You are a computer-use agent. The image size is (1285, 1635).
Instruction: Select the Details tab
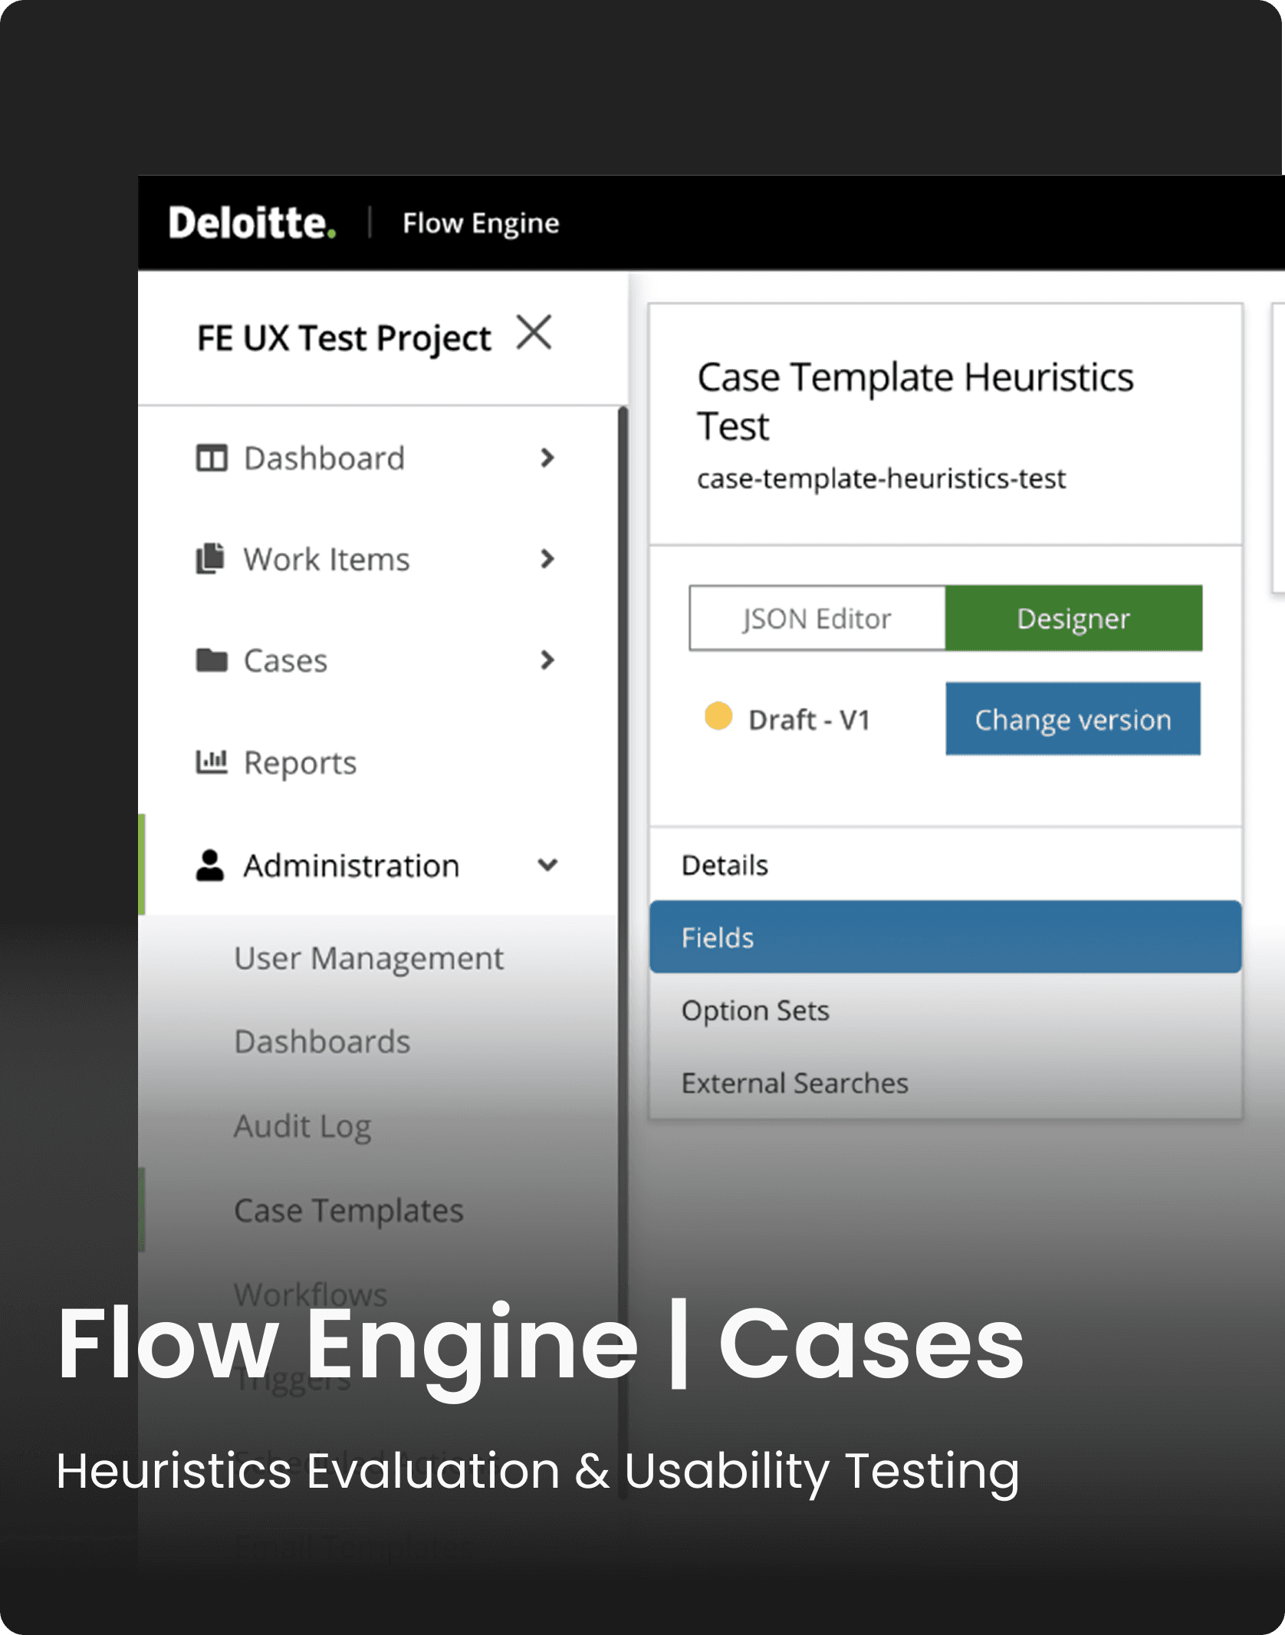[x=945, y=865]
